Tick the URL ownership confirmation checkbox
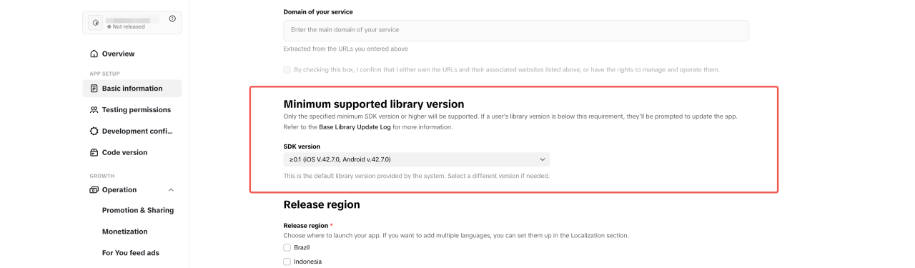The image size is (915, 268). [287, 69]
